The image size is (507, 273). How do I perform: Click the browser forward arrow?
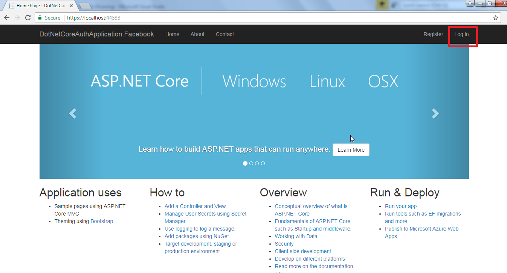(x=17, y=18)
